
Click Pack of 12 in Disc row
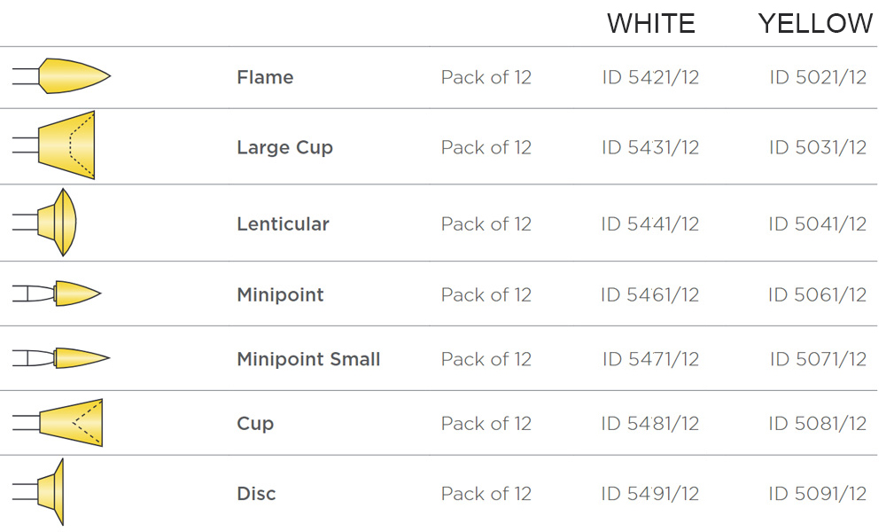pos(486,494)
